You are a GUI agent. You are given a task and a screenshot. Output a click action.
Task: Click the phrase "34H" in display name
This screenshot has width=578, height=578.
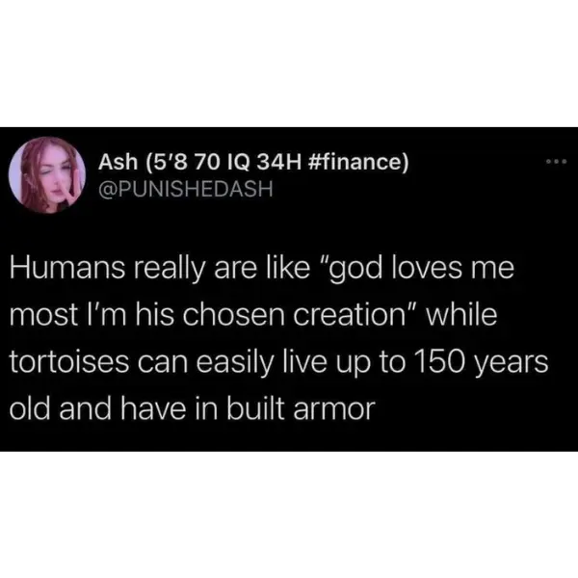click(x=278, y=162)
